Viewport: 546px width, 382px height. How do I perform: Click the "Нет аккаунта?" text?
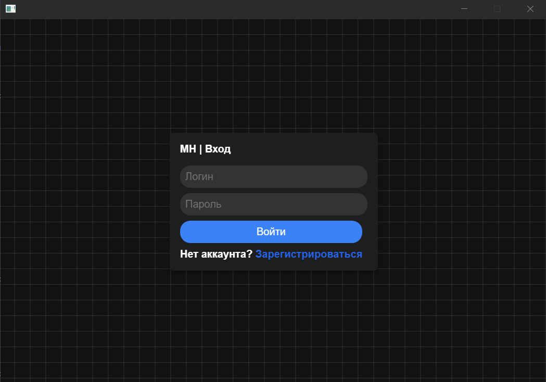click(216, 254)
